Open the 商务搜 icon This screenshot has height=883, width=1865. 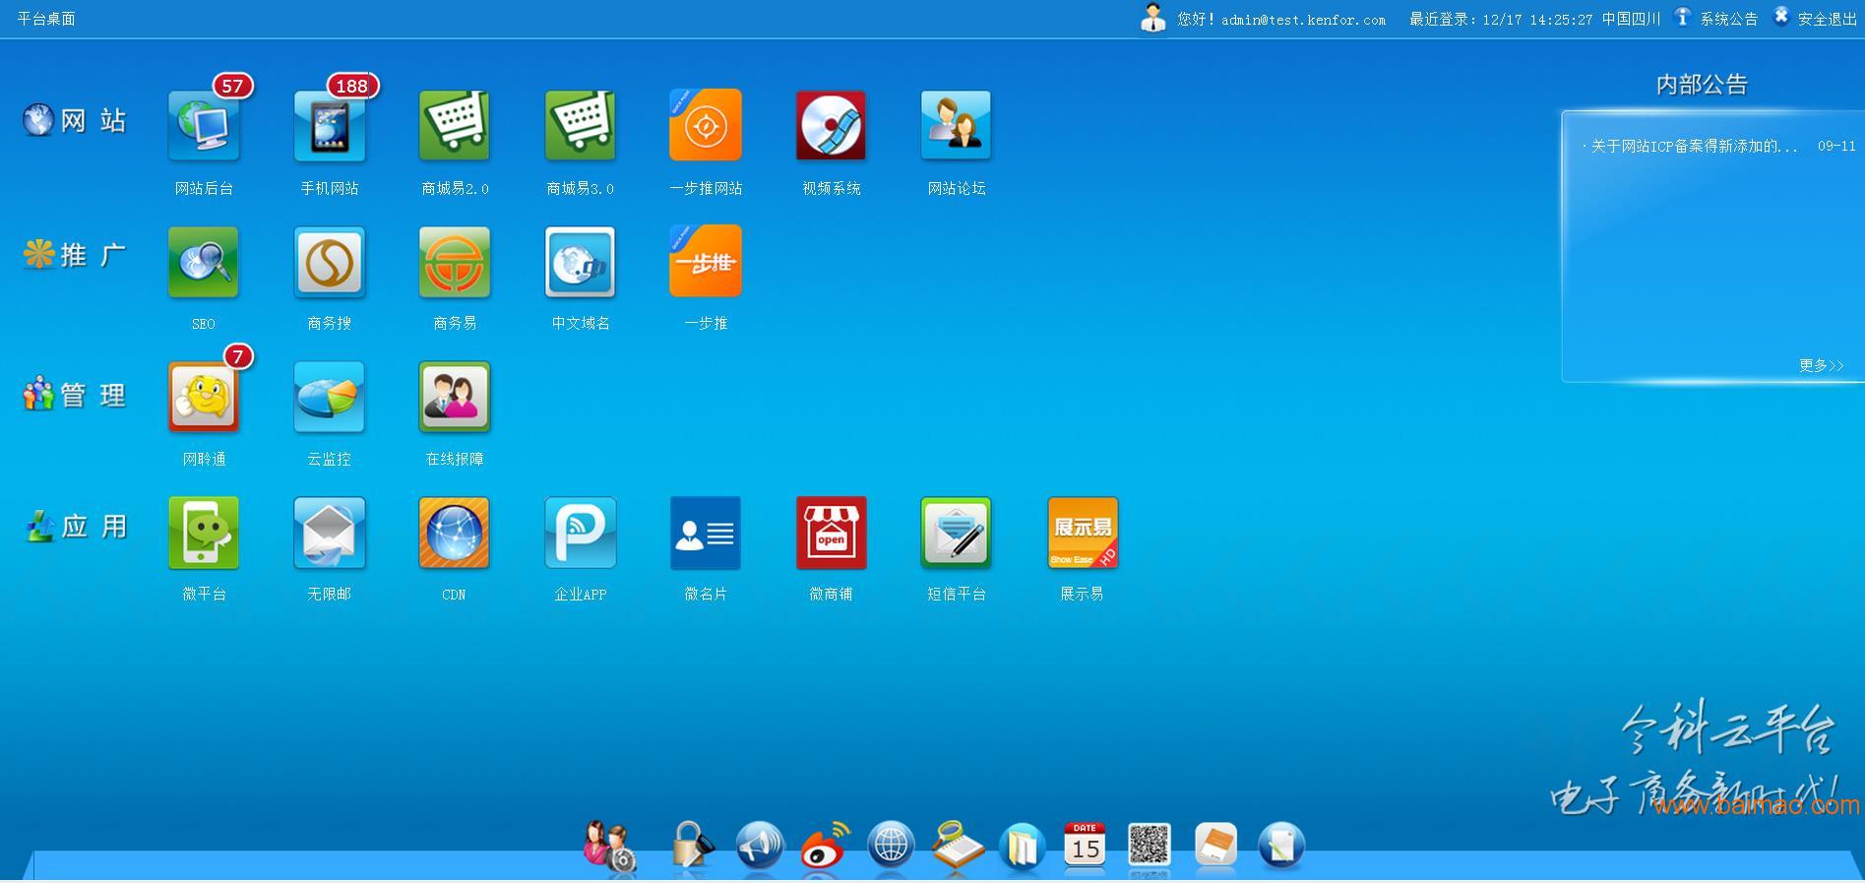click(x=330, y=262)
